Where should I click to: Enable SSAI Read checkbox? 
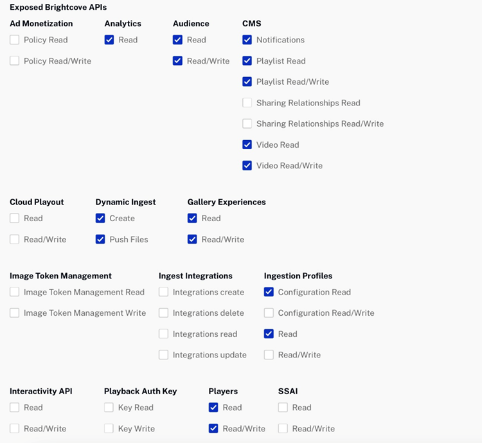(x=283, y=408)
